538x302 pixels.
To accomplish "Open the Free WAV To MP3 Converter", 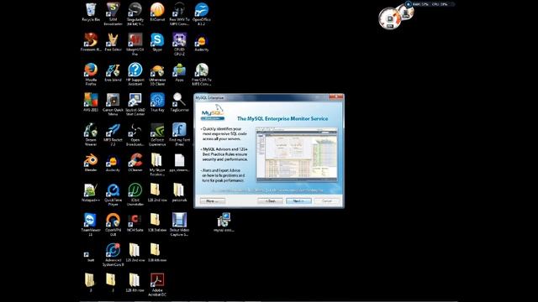I will [179, 13].
